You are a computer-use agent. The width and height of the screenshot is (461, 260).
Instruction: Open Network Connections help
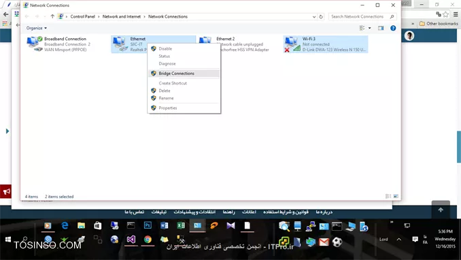point(393,28)
